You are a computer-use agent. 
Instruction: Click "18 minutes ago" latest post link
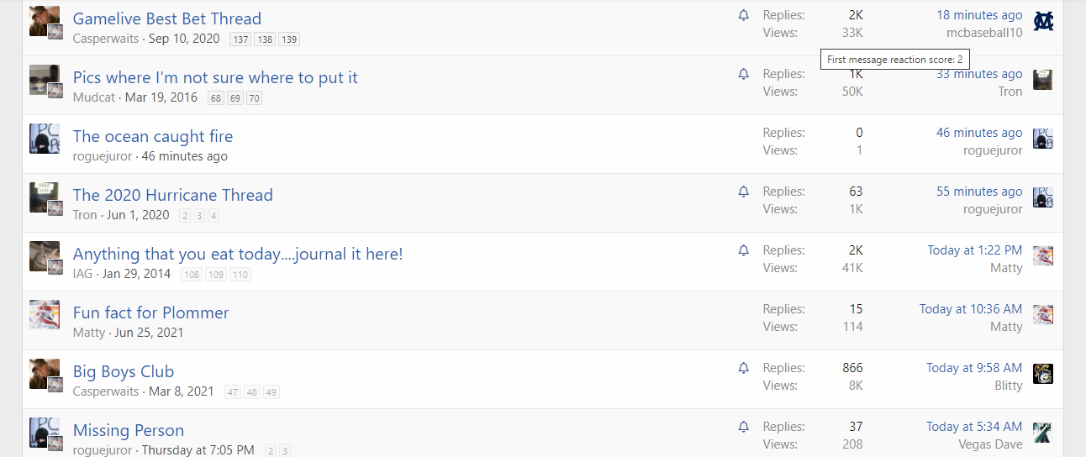tap(979, 15)
